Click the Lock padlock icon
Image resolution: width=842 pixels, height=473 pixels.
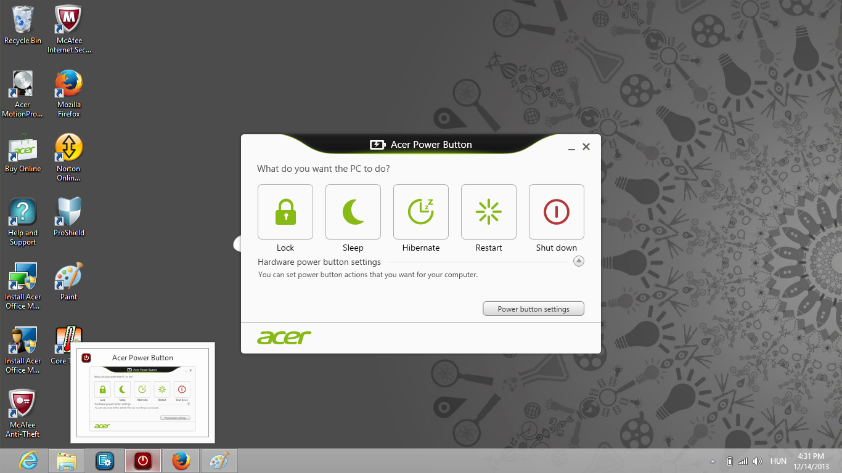coord(285,211)
